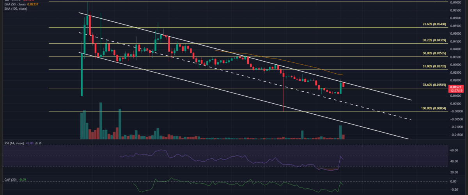Click the 0.07000 price axis label
This screenshot has height=195, width=468.
point(455,3)
